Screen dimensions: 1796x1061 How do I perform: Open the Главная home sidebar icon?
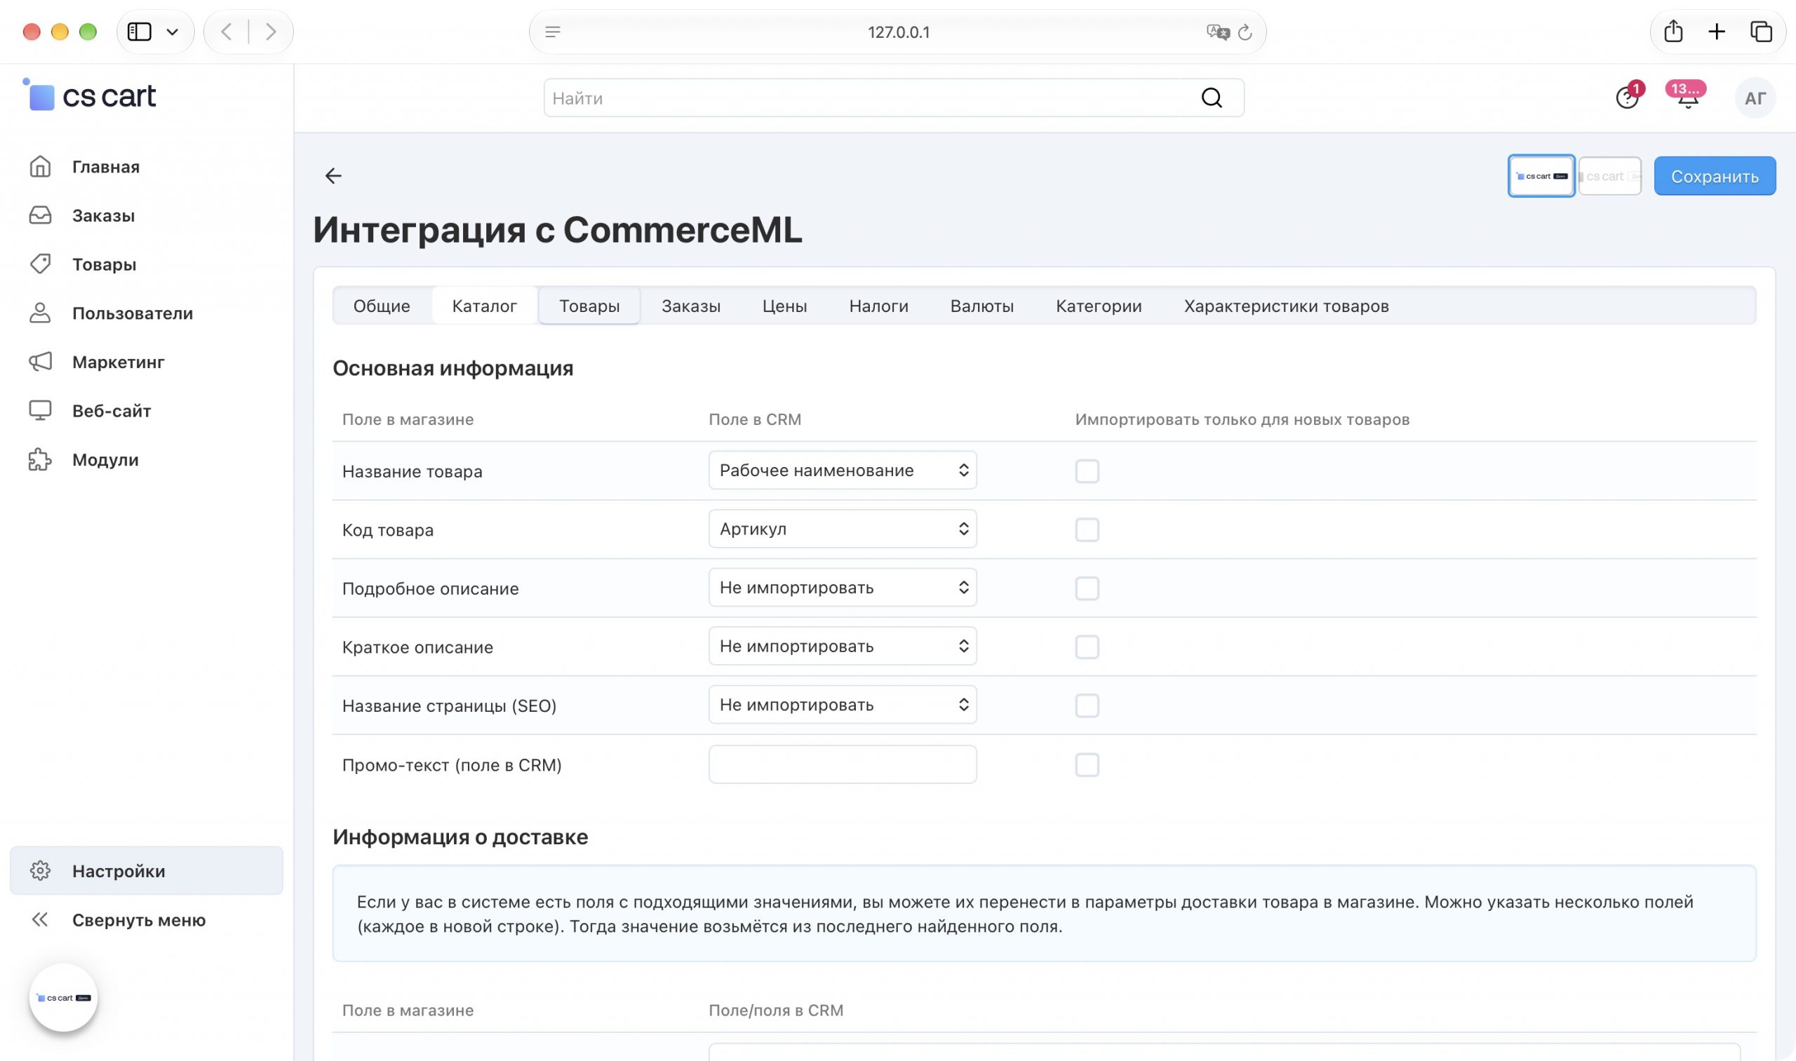click(40, 167)
